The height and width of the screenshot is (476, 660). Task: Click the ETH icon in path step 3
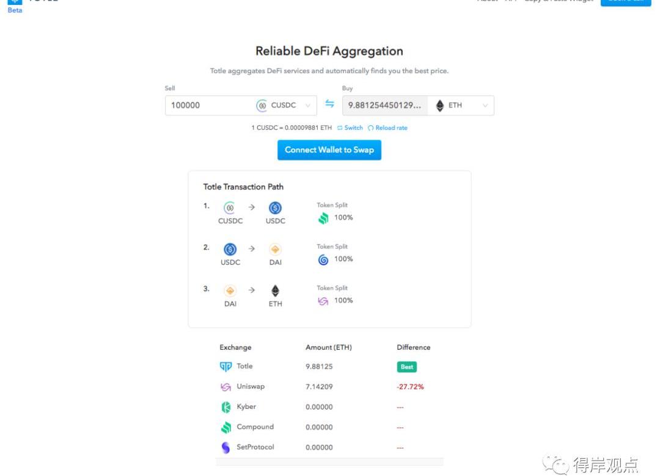click(275, 290)
